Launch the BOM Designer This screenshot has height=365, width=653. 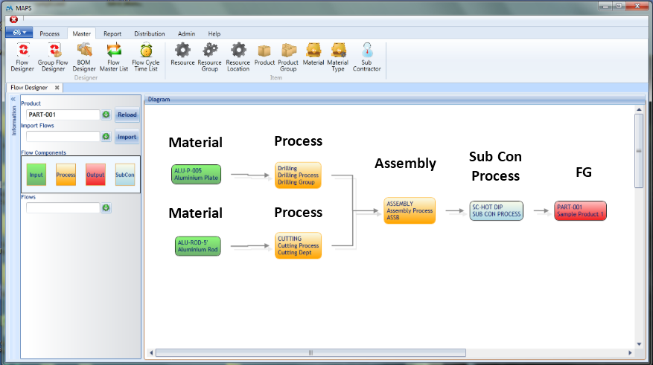84,57
